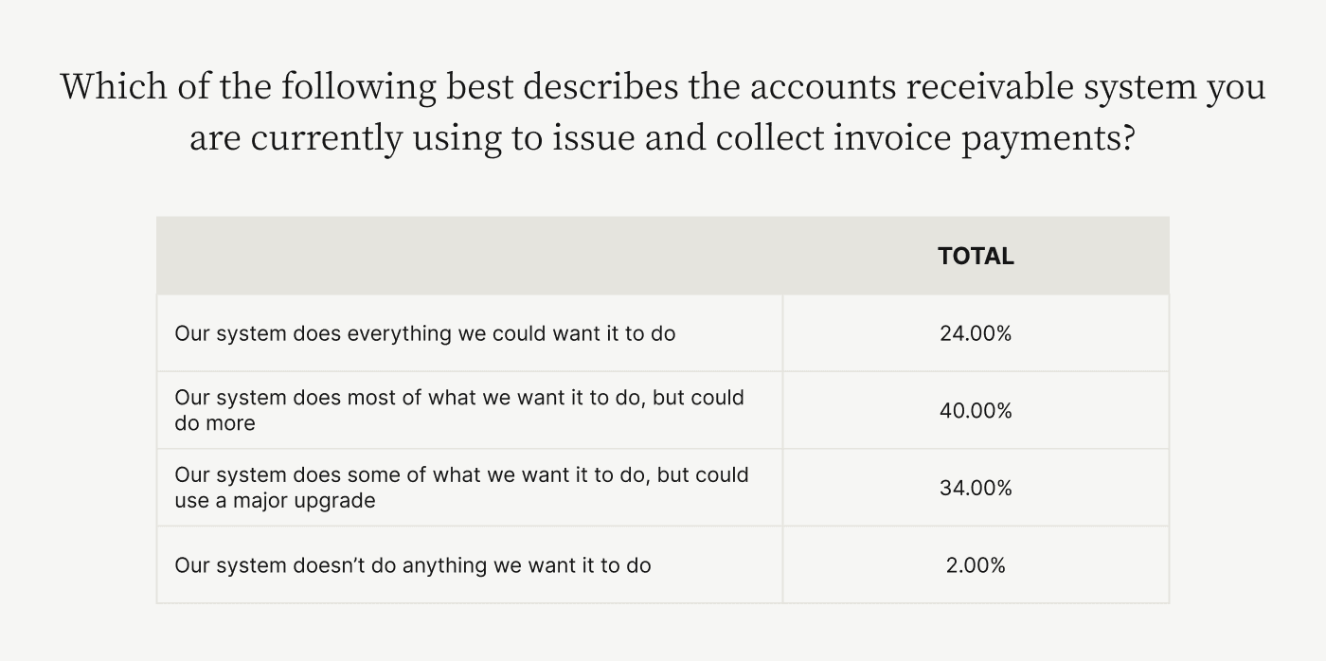Select the "does everything we could want" row label
Screen dimensions: 1326x661
(x=424, y=333)
